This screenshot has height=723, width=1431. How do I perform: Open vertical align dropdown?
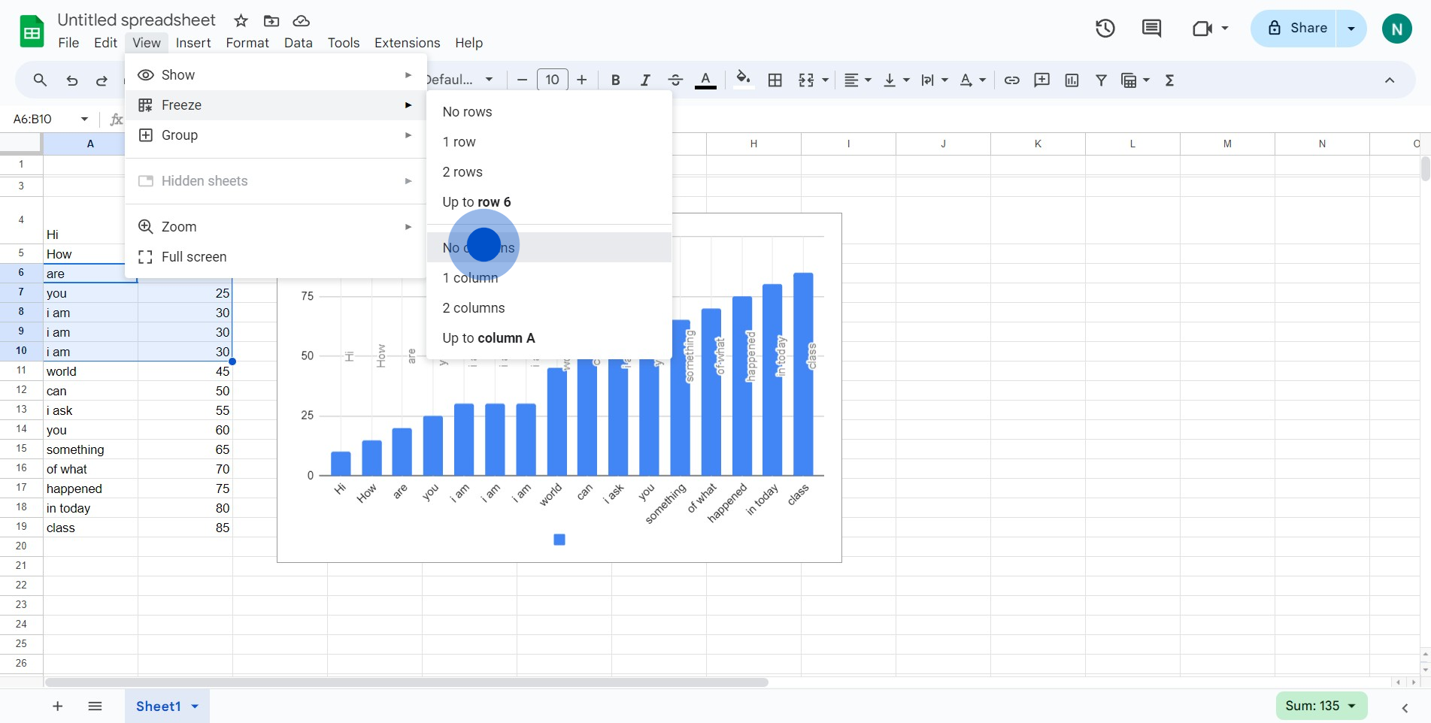pyautogui.click(x=896, y=80)
